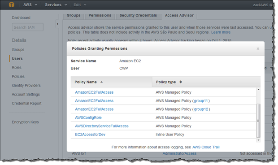Click the policy list scrollbar thumb
The height and width of the screenshot is (165, 278).
[x=258, y=121]
